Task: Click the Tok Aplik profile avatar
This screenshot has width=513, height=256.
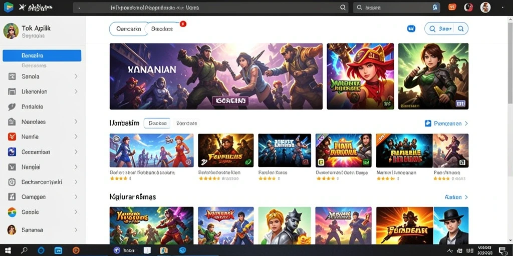Action: coord(11,31)
